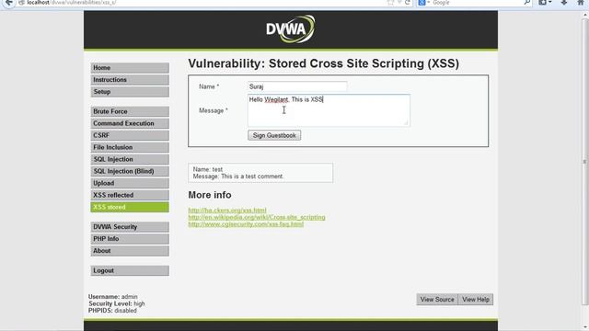Go to the Setup page

point(130,92)
